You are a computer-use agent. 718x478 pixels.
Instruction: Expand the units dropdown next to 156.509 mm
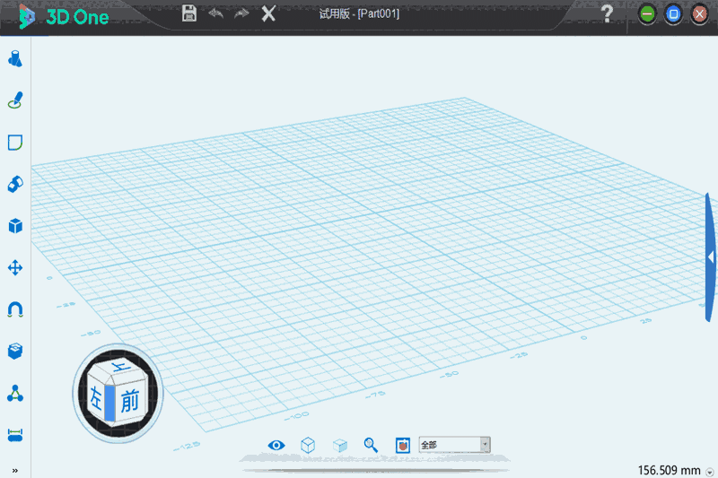tap(710, 471)
